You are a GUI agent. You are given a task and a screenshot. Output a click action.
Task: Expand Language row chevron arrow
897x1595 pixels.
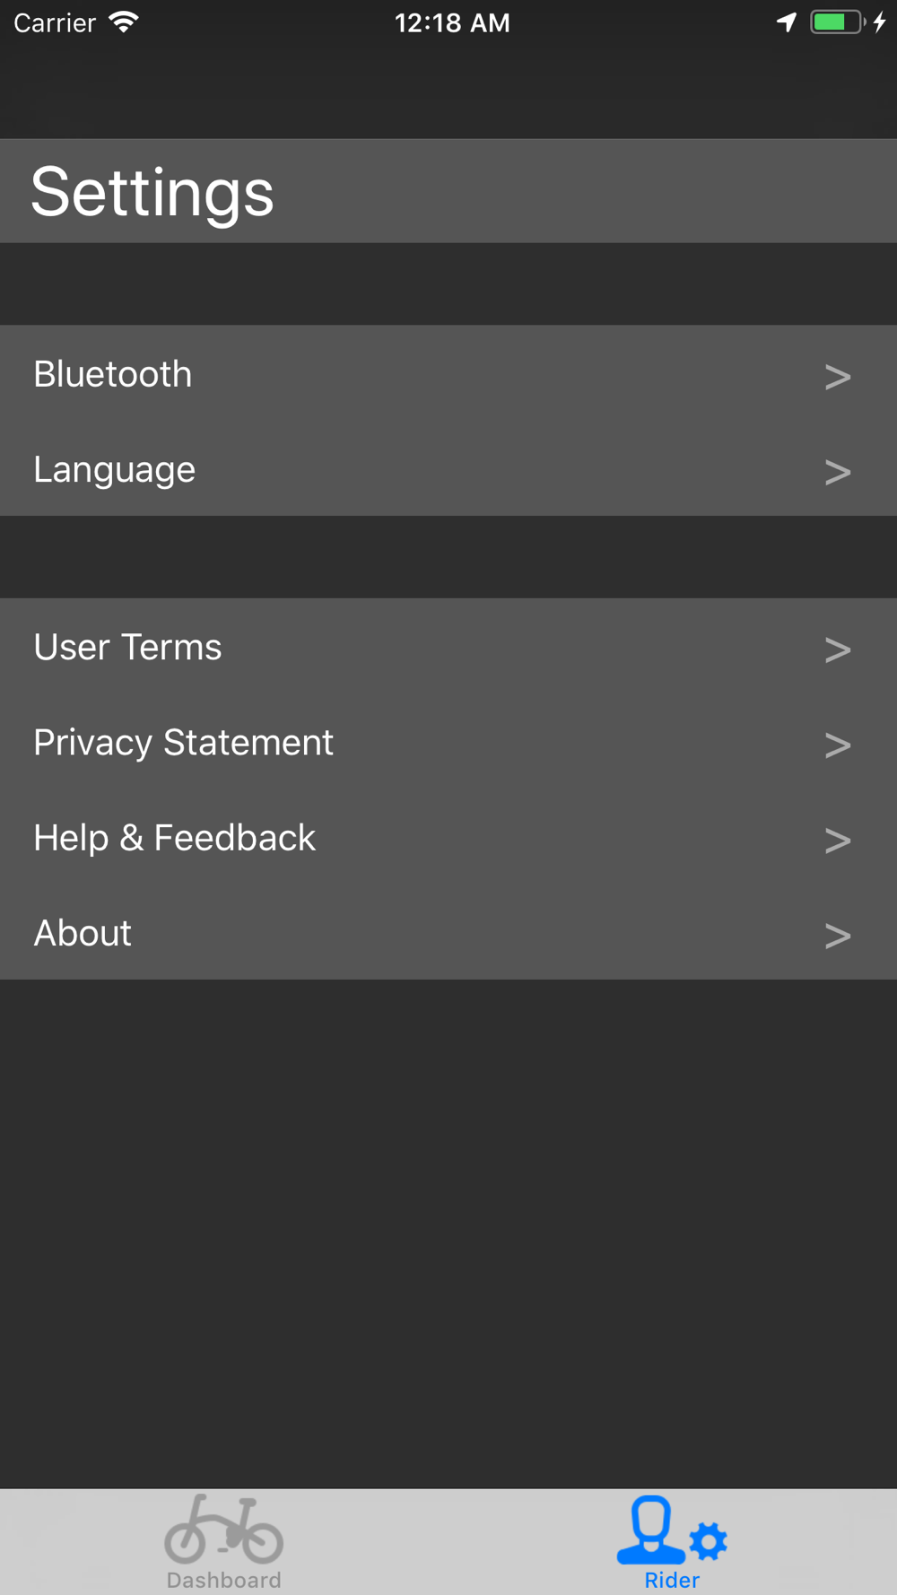[837, 472]
